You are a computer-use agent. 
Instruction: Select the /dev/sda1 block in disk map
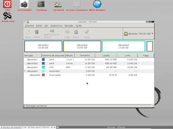tap(43, 46)
